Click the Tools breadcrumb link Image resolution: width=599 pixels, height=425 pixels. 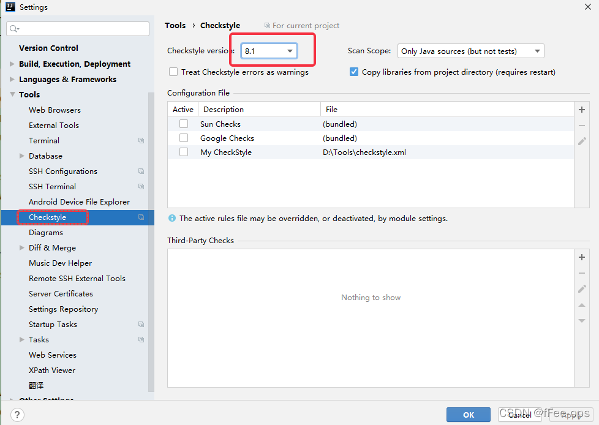click(175, 26)
